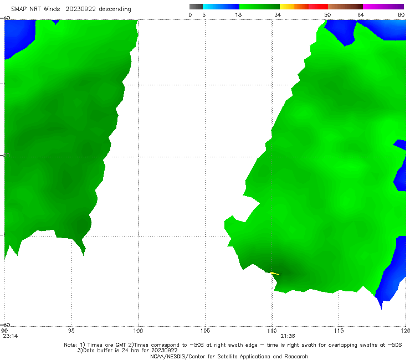This screenshot has width=410, height=360.
Task: Select the date text "20230922"
Action: click(80, 9)
